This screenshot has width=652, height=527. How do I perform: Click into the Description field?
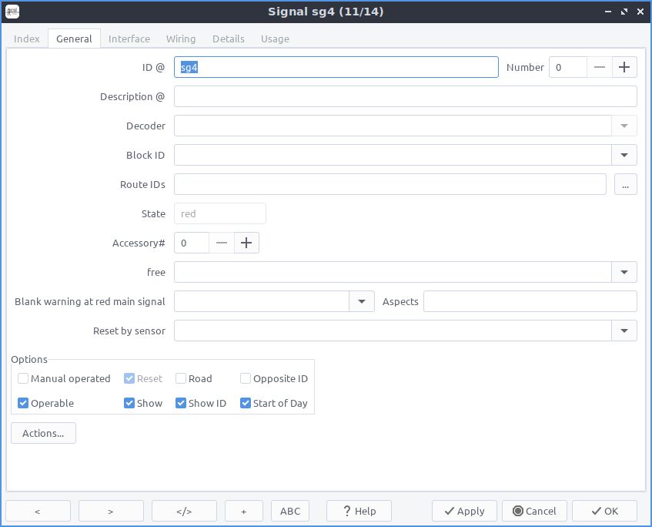click(406, 96)
